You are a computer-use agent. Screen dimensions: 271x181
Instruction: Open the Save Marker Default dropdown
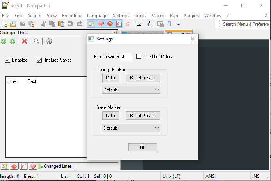(131, 128)
